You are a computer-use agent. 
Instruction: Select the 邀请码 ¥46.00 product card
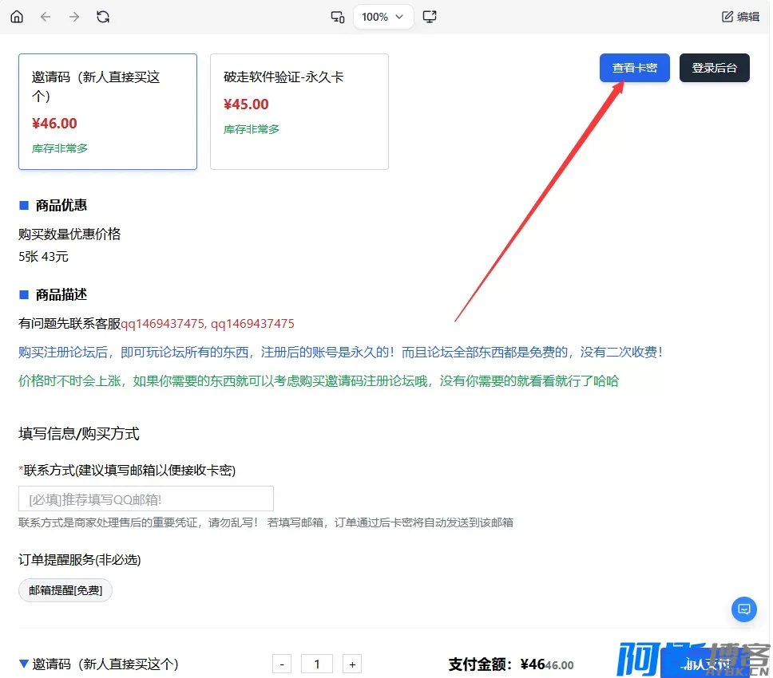[108, 112]
